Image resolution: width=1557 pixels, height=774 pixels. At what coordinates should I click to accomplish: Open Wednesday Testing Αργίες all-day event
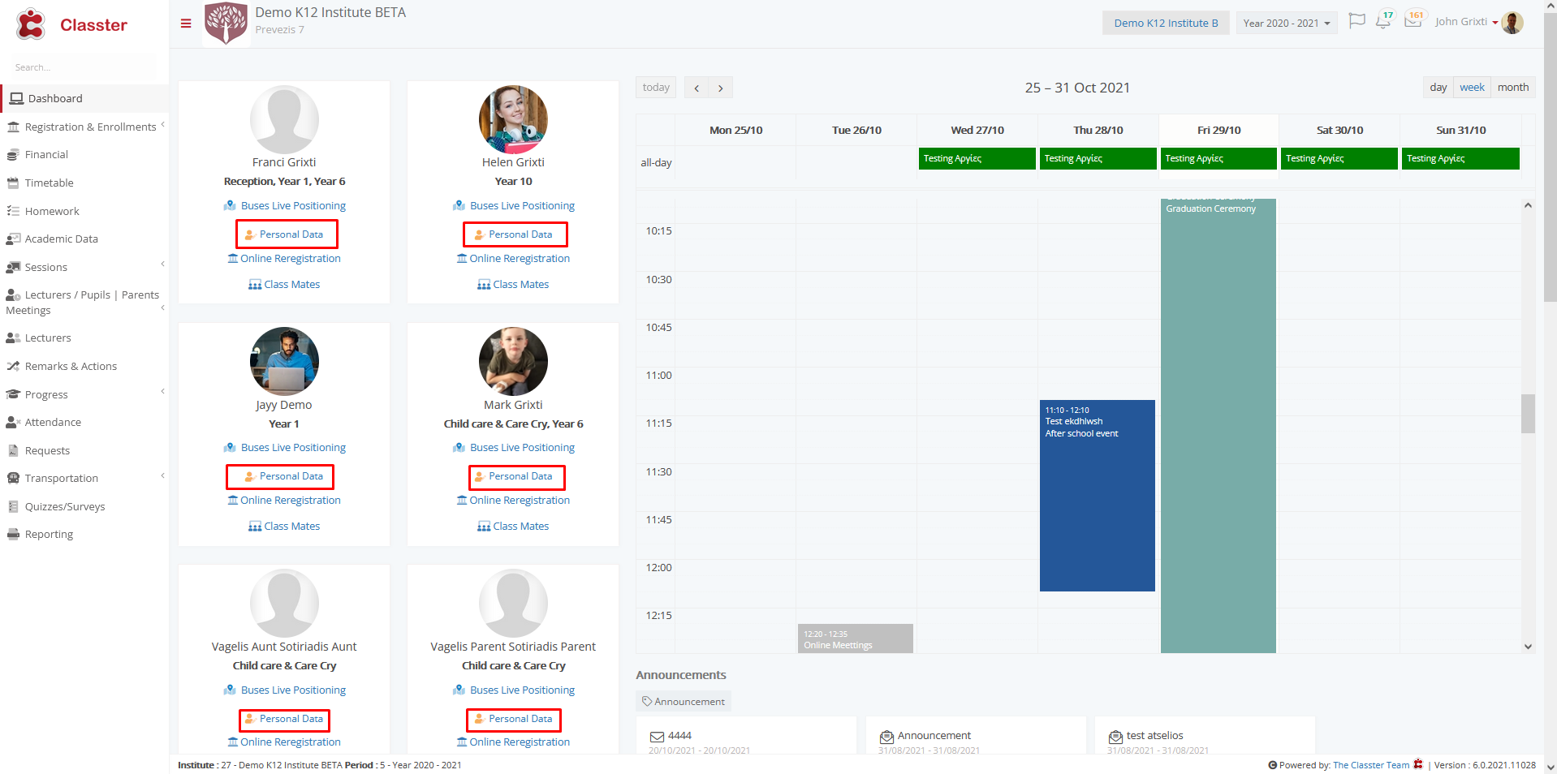pyautogui.click(x=977, y=158)
